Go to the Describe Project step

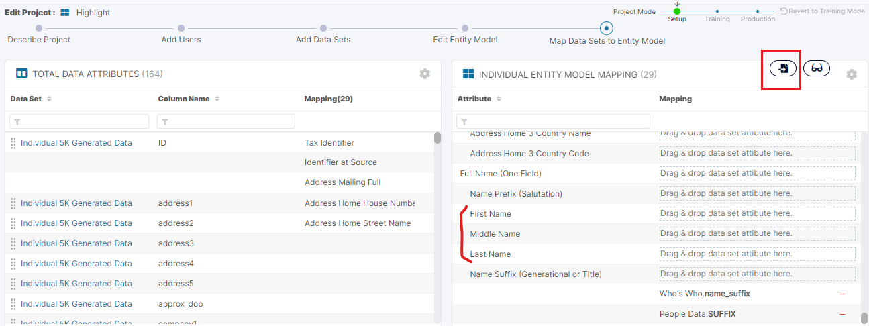click(39, 28)
